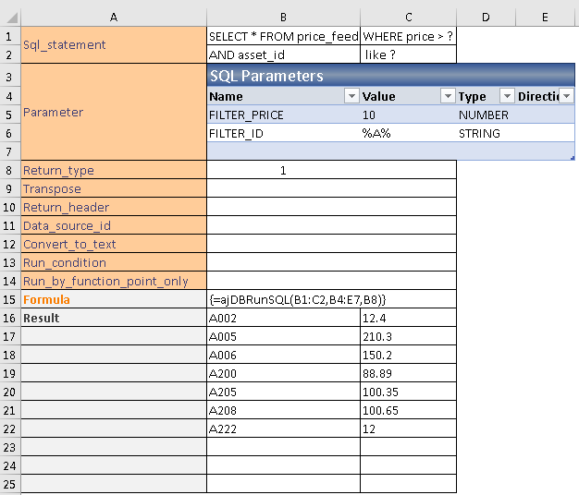Select column B header
Viewport: 579px width, 495px height.
[283, 17]
